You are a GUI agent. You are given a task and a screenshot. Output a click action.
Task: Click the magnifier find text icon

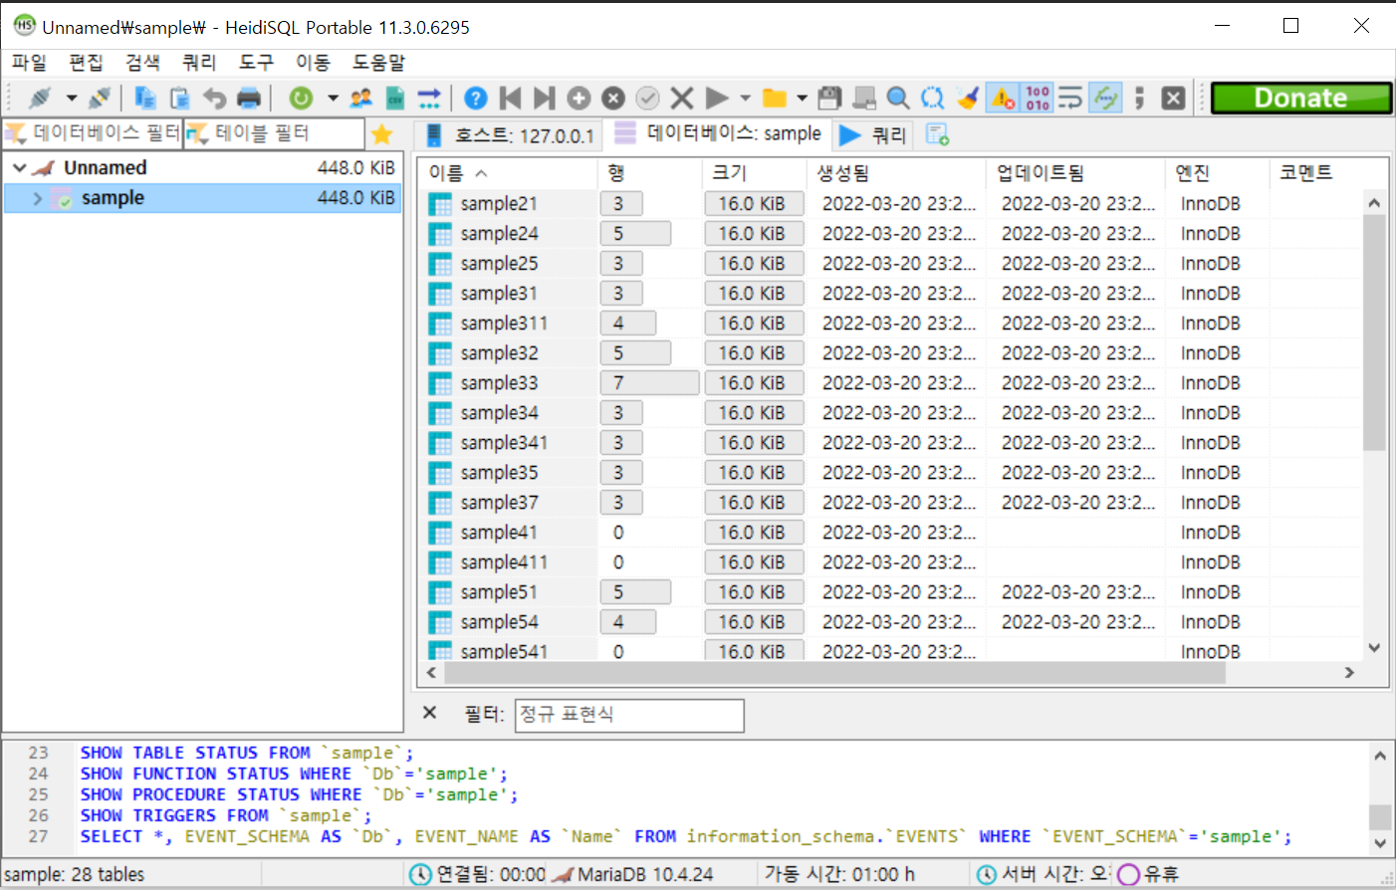click(x=898, y=98)
